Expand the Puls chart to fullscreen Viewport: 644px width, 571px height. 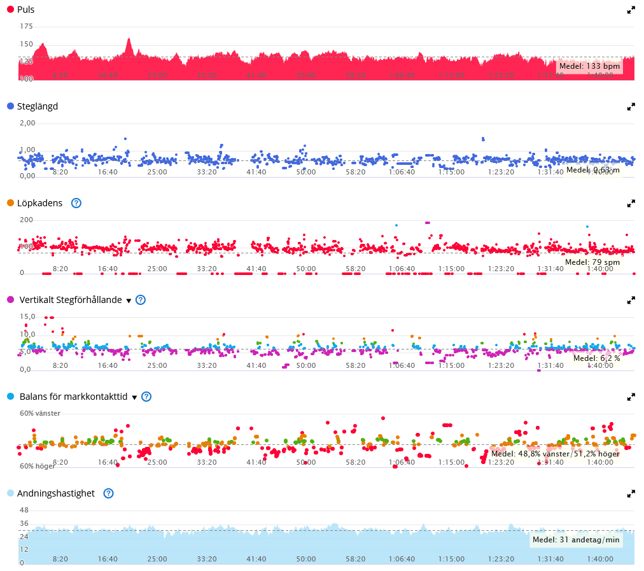[631, 10]
